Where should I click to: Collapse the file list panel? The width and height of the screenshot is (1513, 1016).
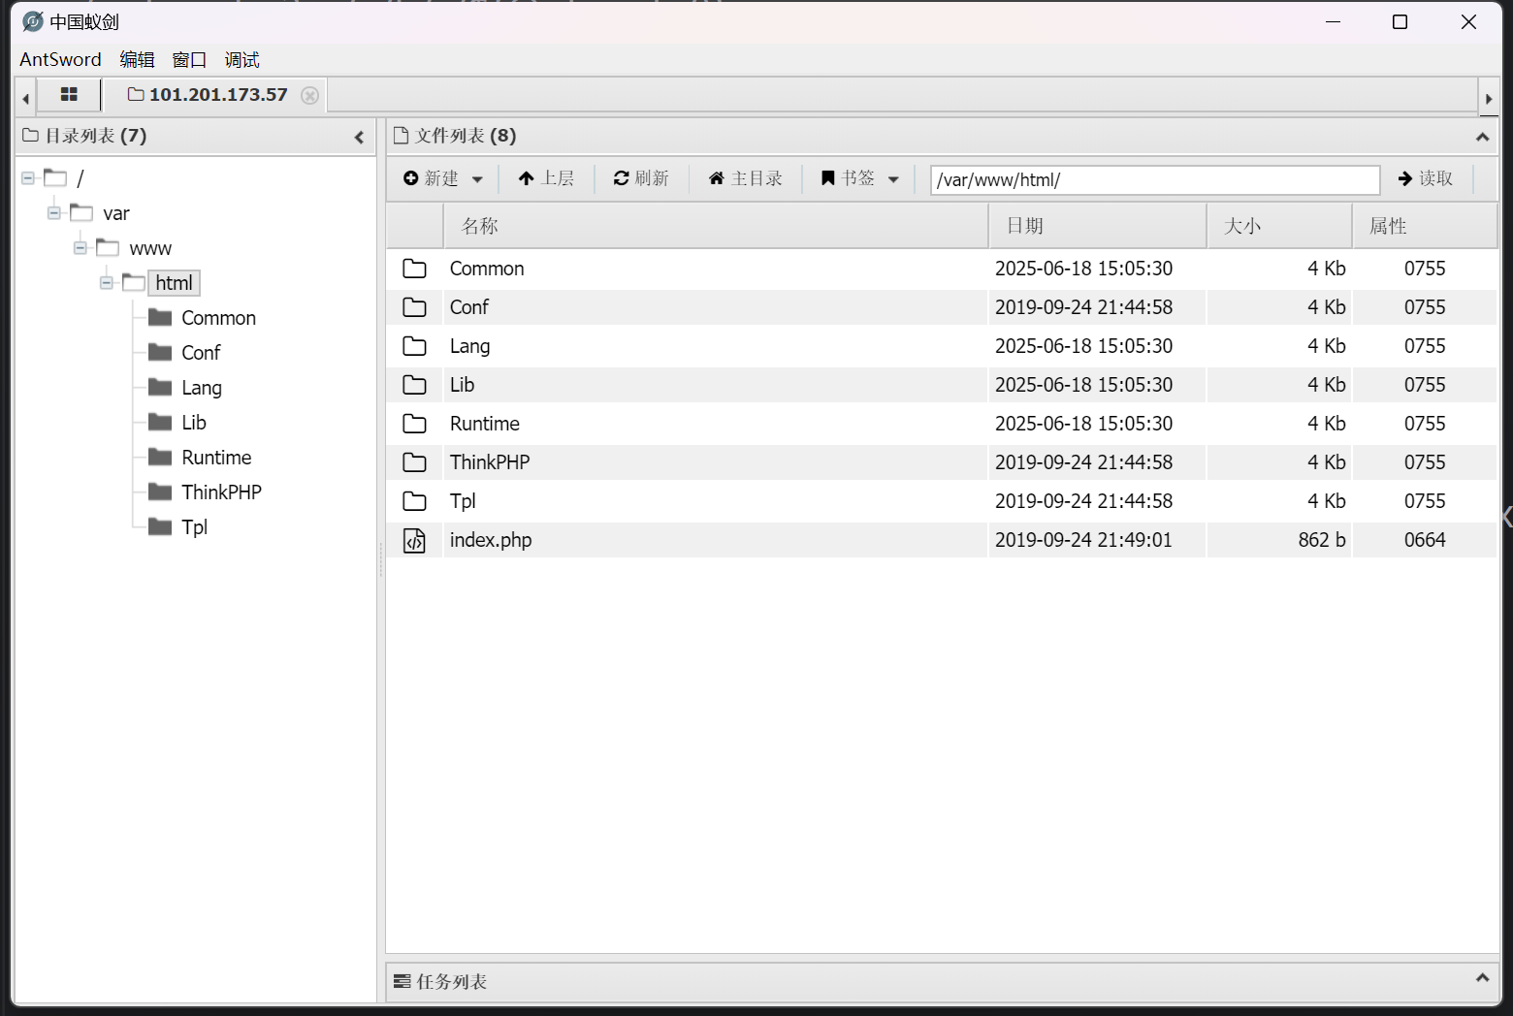pos(1482,137)
